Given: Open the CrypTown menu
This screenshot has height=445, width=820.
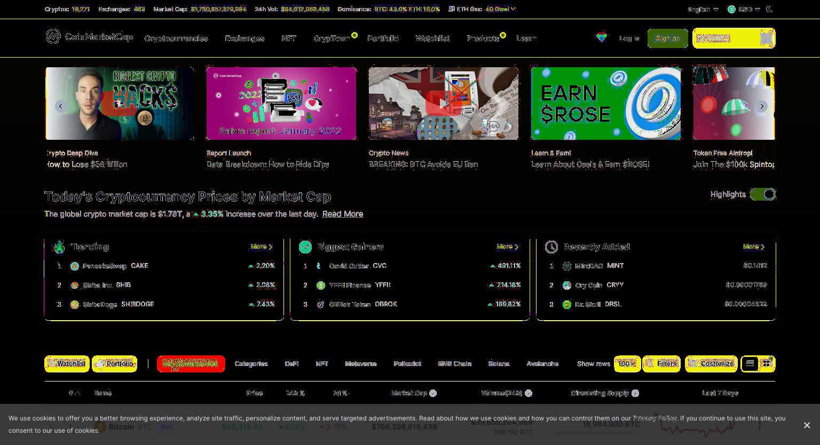Looking at the screenshot, I should [x=332, y=38].
